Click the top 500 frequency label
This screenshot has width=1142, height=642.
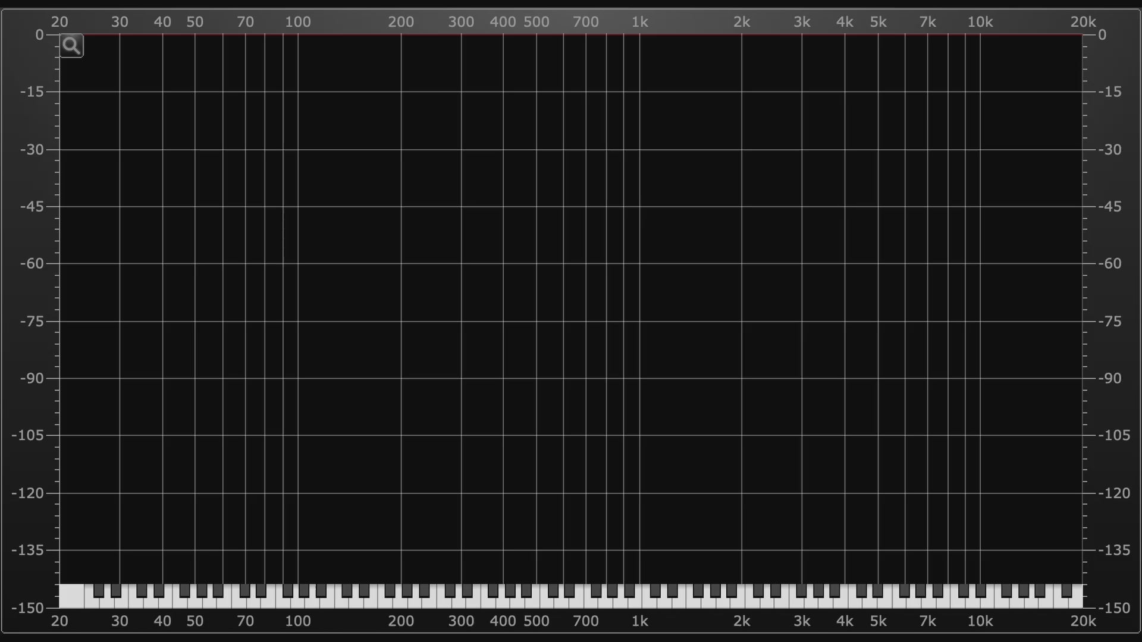pyautogui.click(x=536, y=22)
